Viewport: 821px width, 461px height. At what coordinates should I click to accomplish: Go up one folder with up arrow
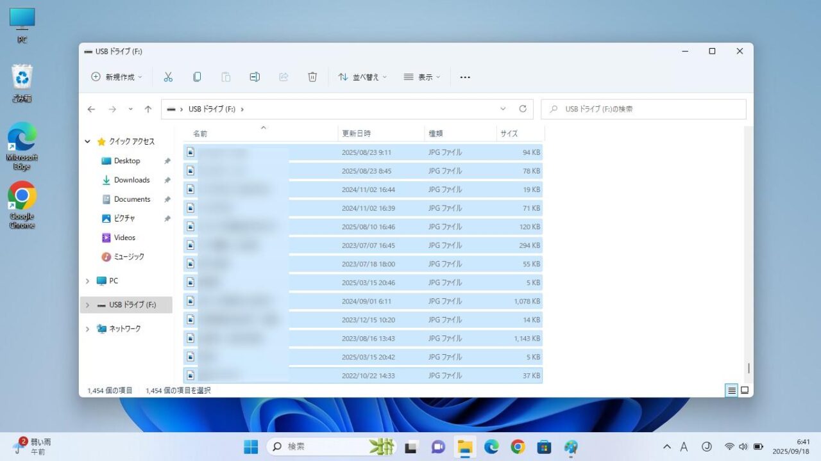148,109
